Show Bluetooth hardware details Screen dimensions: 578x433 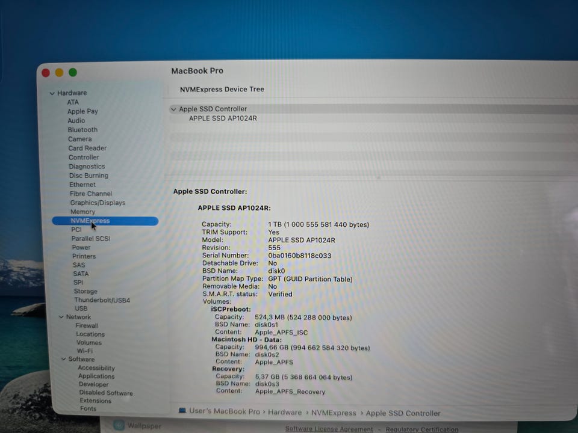(x=82, y=130)
